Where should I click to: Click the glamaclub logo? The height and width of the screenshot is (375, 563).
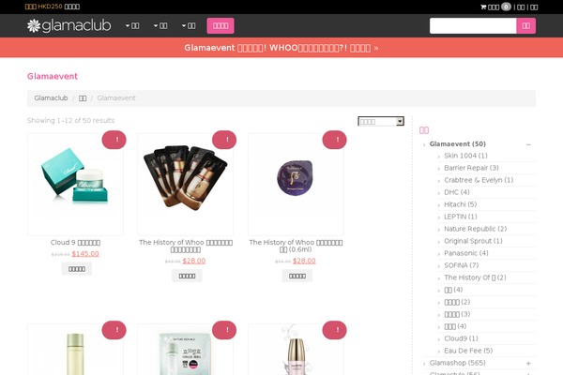(x=68, y=25)
